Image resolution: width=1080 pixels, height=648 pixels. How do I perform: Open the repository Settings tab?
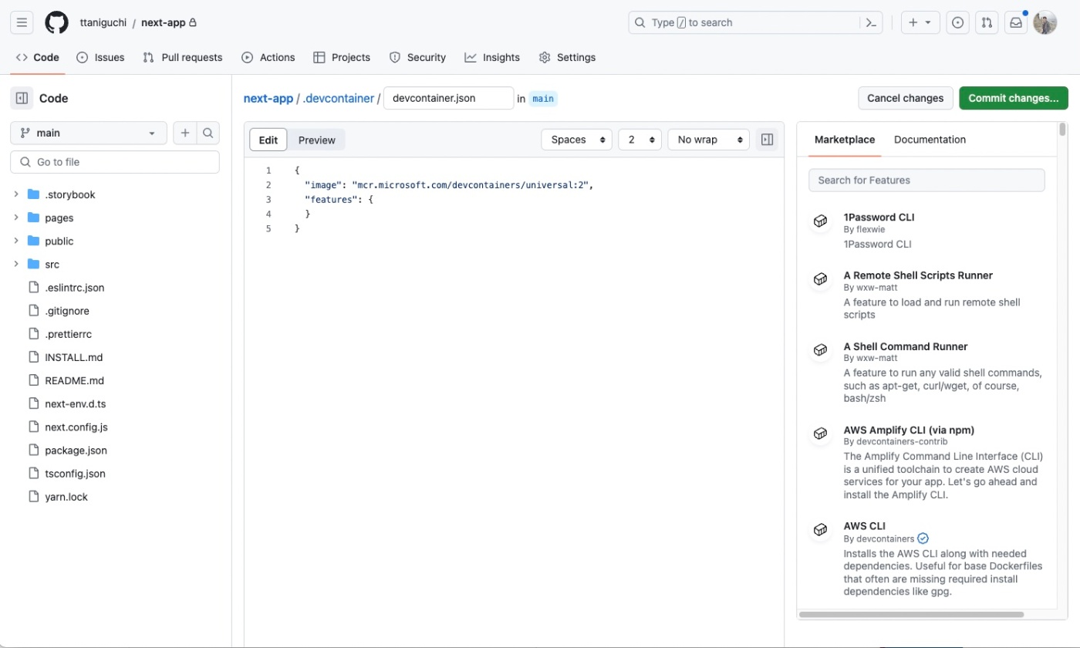[x=567, y=57]
